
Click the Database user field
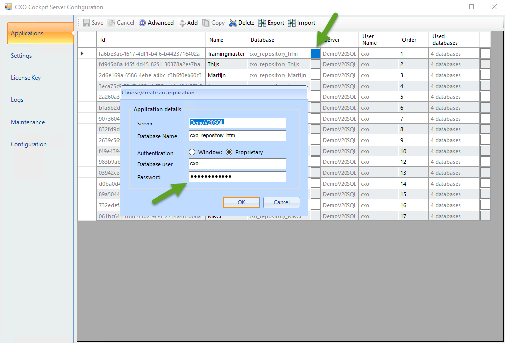(x=237, y=163)
